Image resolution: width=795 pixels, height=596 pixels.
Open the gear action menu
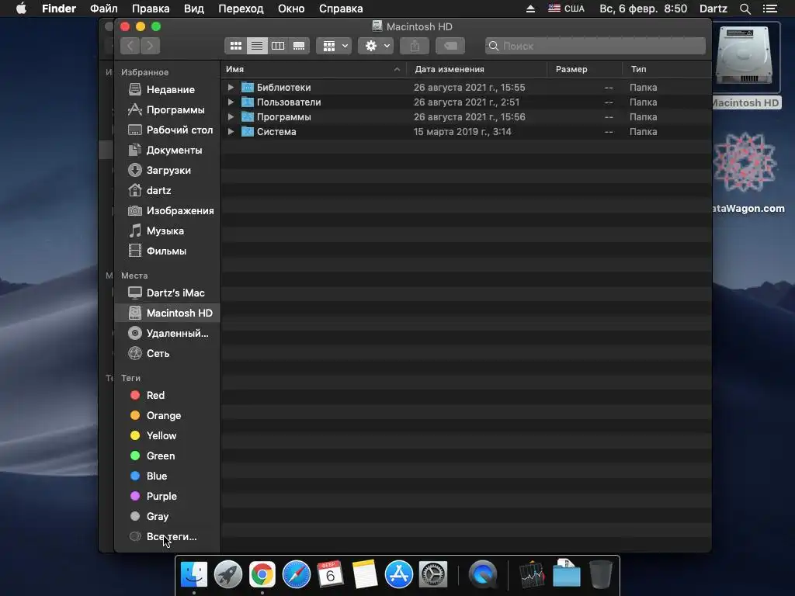376,46
